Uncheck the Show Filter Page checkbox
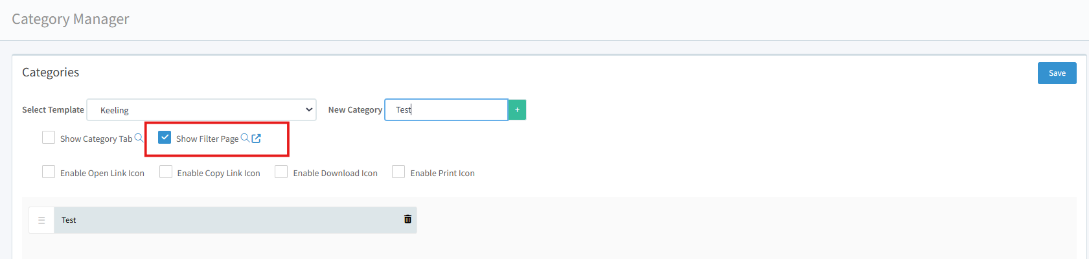The width and height of the screenshot is (1089, 259). 165,138
